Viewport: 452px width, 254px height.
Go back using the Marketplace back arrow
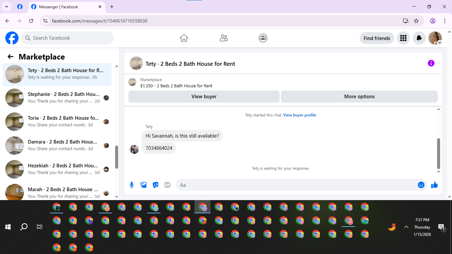11,57
